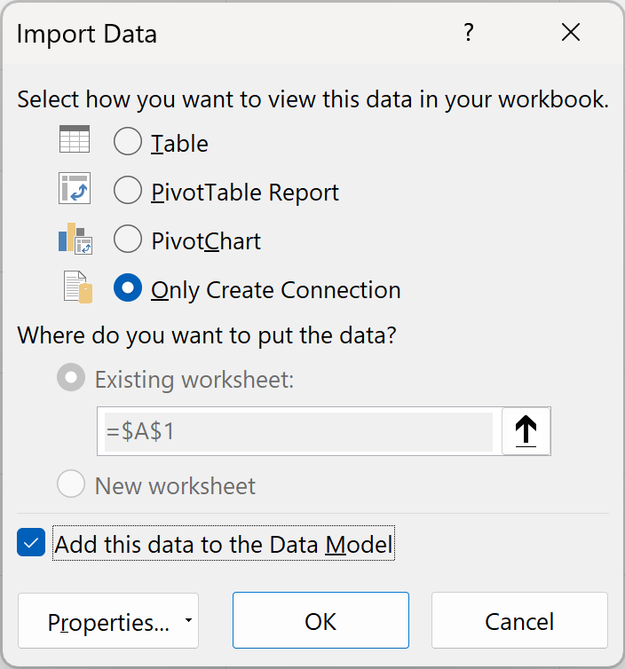Choose the PivotTable Report radio option
Screen dimensions: 625x669
click(x=128, y=191)
